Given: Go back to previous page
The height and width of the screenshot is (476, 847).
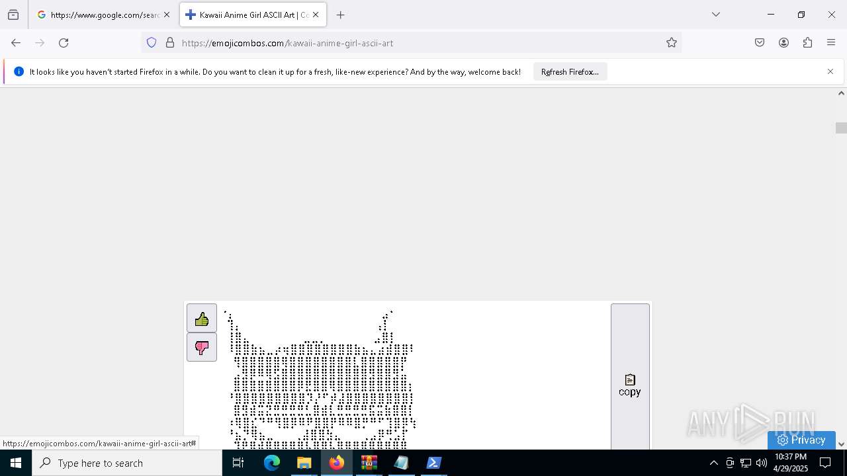Looking at the screenshot, I should (16, 43).
